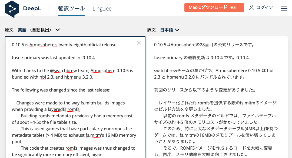The width and height of the screenshot is (292, 158).
Task: Click the translated line "0.10.5はAtmosphèreの28番目"
Action: click(x=204, y=45)
